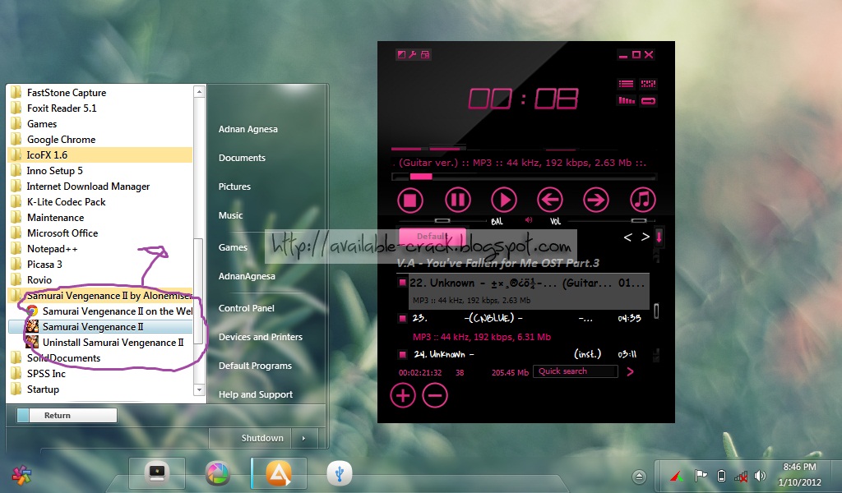Viewport: 842px width, 493px height.
Task: Click the music note button
Action: pos(643,200)
